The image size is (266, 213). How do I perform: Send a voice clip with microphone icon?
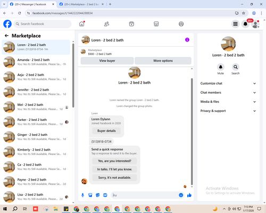point(82,195)
